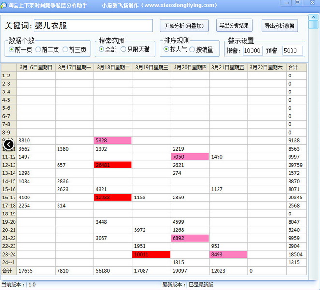Click row header 23-24
Screen dimensions: 320x290
pyautogui.click(x=9, y=254)
